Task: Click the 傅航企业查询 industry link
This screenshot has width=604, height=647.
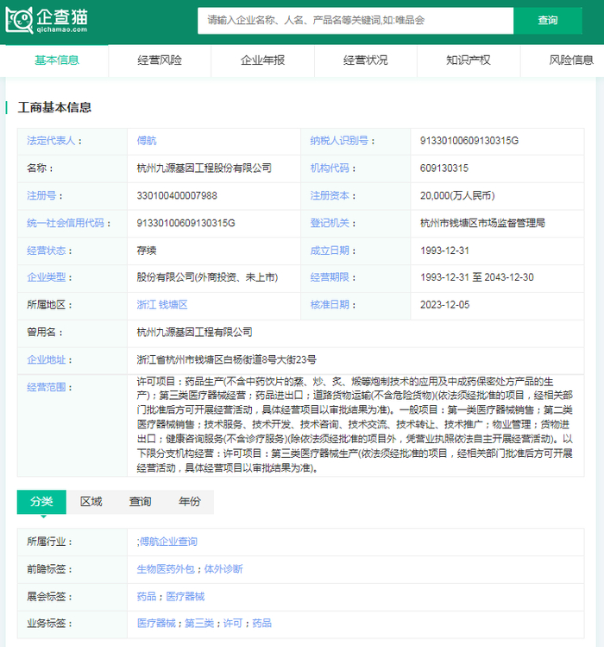Action: 168,542
